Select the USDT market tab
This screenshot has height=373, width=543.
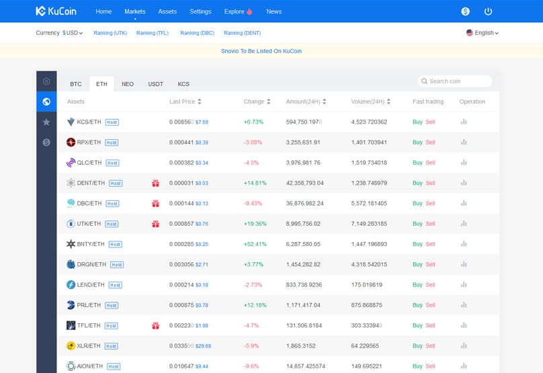(x=155, y=84)
